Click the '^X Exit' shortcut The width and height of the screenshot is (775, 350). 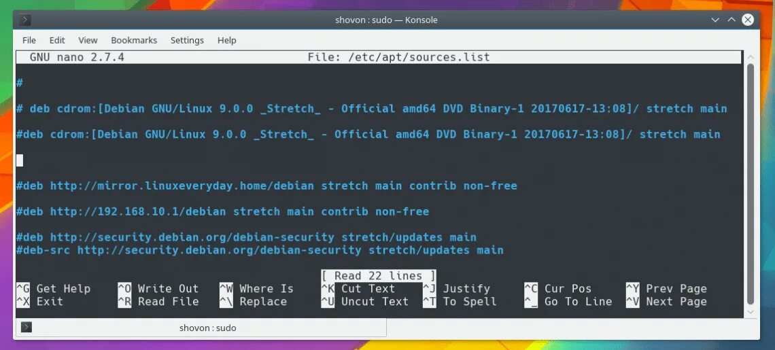[39, 302]
